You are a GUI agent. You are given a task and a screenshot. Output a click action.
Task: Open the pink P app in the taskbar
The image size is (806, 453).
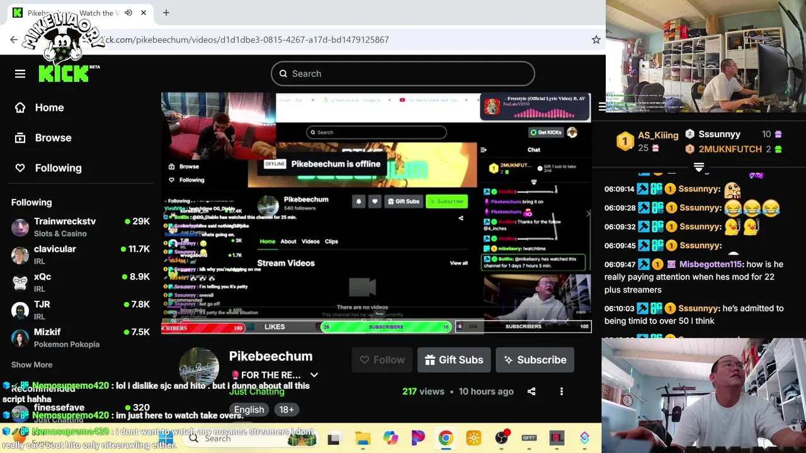click(418, 438)
